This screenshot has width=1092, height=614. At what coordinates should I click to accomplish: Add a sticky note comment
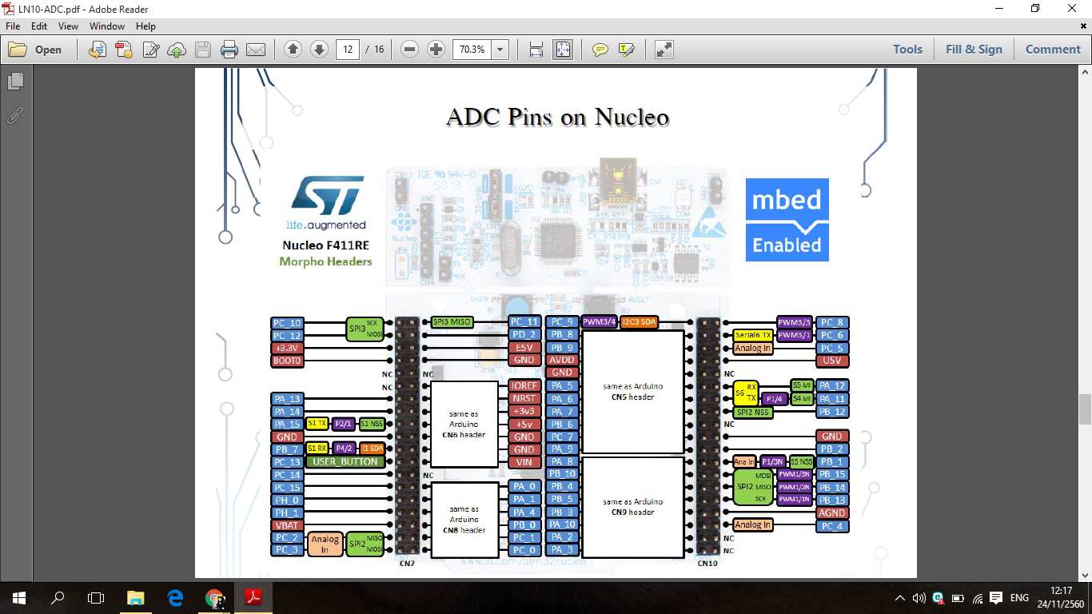[x=600, y=50]
